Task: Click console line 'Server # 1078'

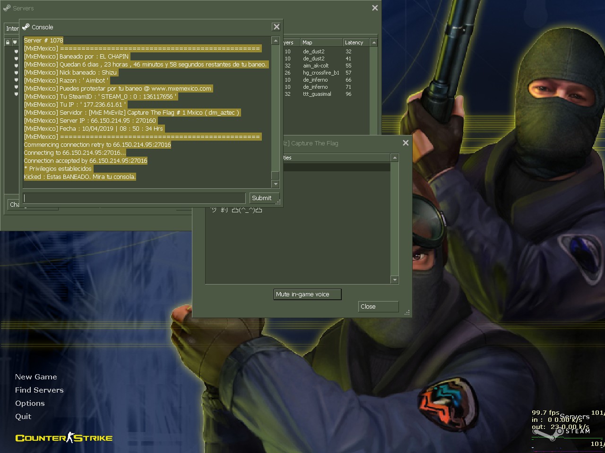Action: [x=43, y=41]
